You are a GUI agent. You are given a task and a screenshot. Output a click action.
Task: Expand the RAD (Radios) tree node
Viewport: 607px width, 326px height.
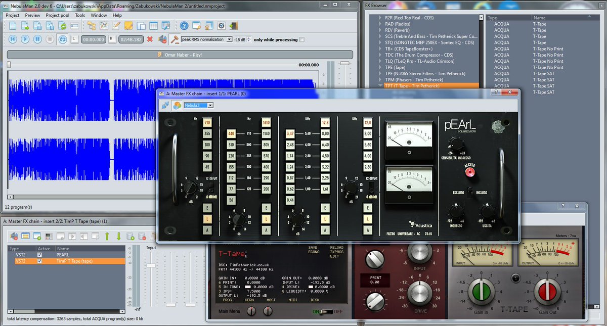coord(380,24)
